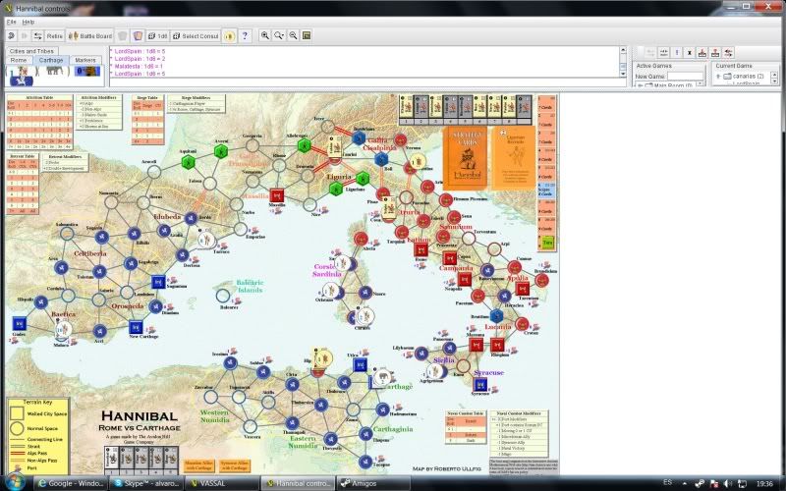Click the Retire button
The width and height of the screenshot is (786, 491).
pos(54,36)
